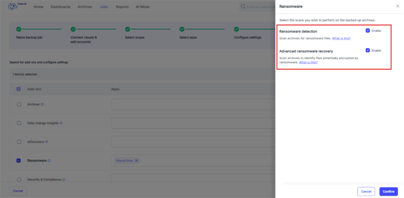Uncheck Enable for Advanced ransomware recovery
Screen dimensions: 404x198
pyautogui.click(x=368, y=50)
